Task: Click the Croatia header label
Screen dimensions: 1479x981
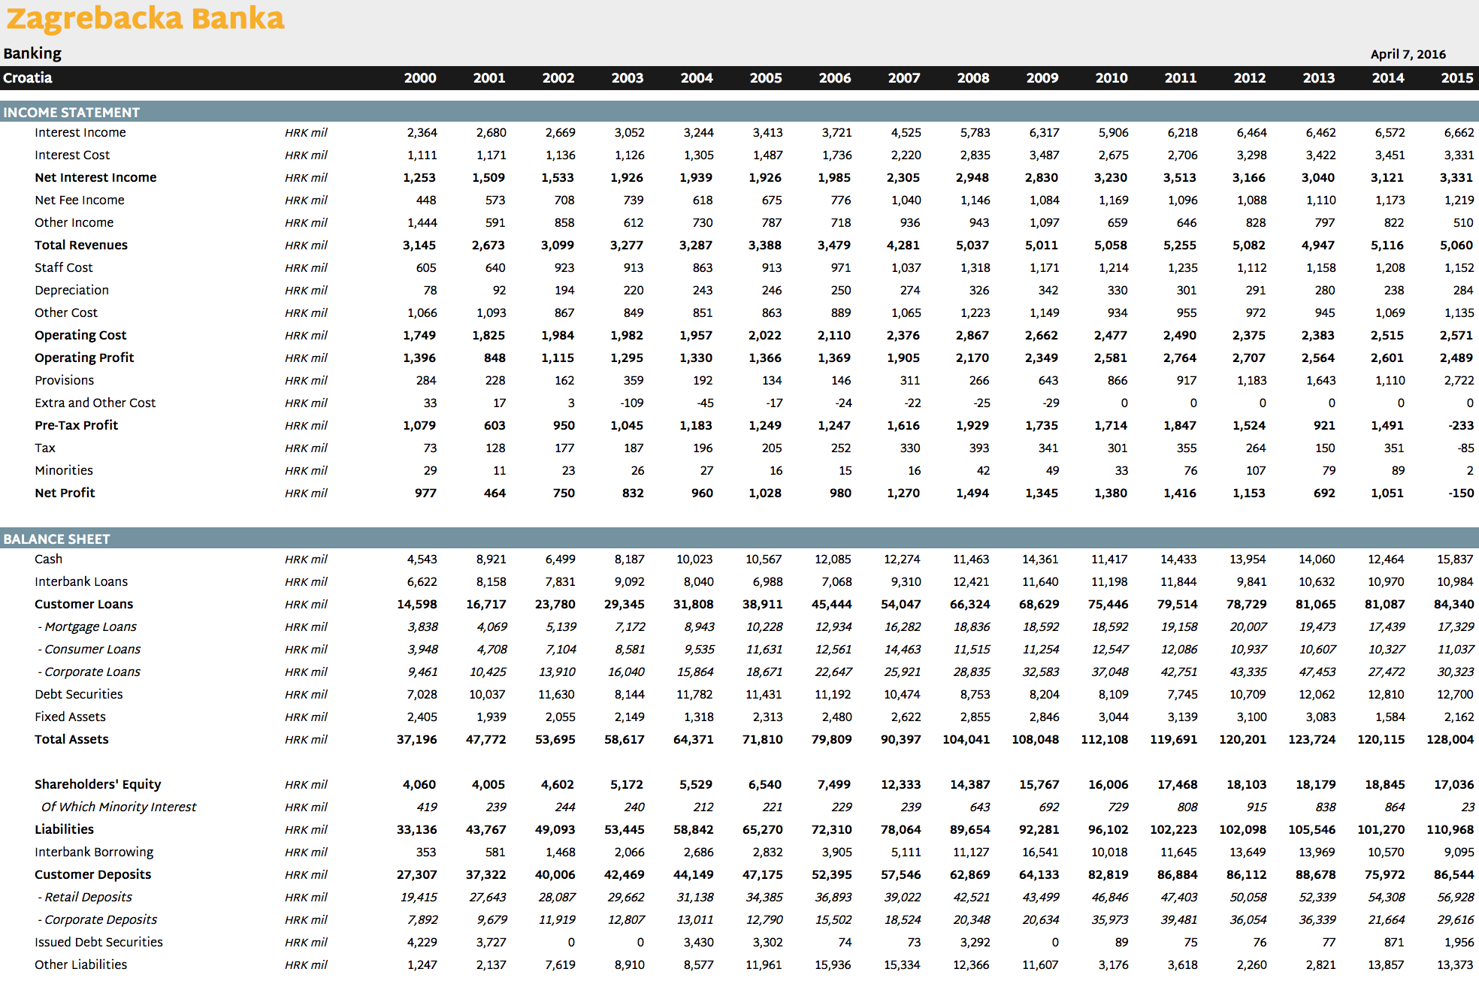Action: click(x=28, y=78)
